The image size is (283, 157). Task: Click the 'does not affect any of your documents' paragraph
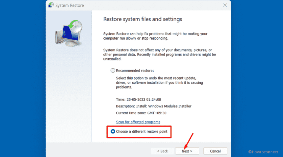click(159, 54)
